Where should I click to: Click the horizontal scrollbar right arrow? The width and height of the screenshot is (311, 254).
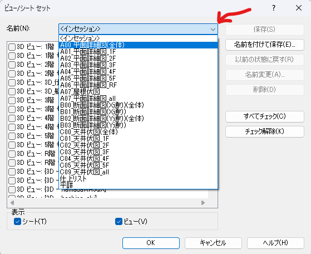pyautogui.click(x=203, y=203)
